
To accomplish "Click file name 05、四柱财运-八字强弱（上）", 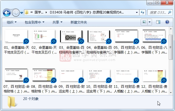I will pos(127,50).
